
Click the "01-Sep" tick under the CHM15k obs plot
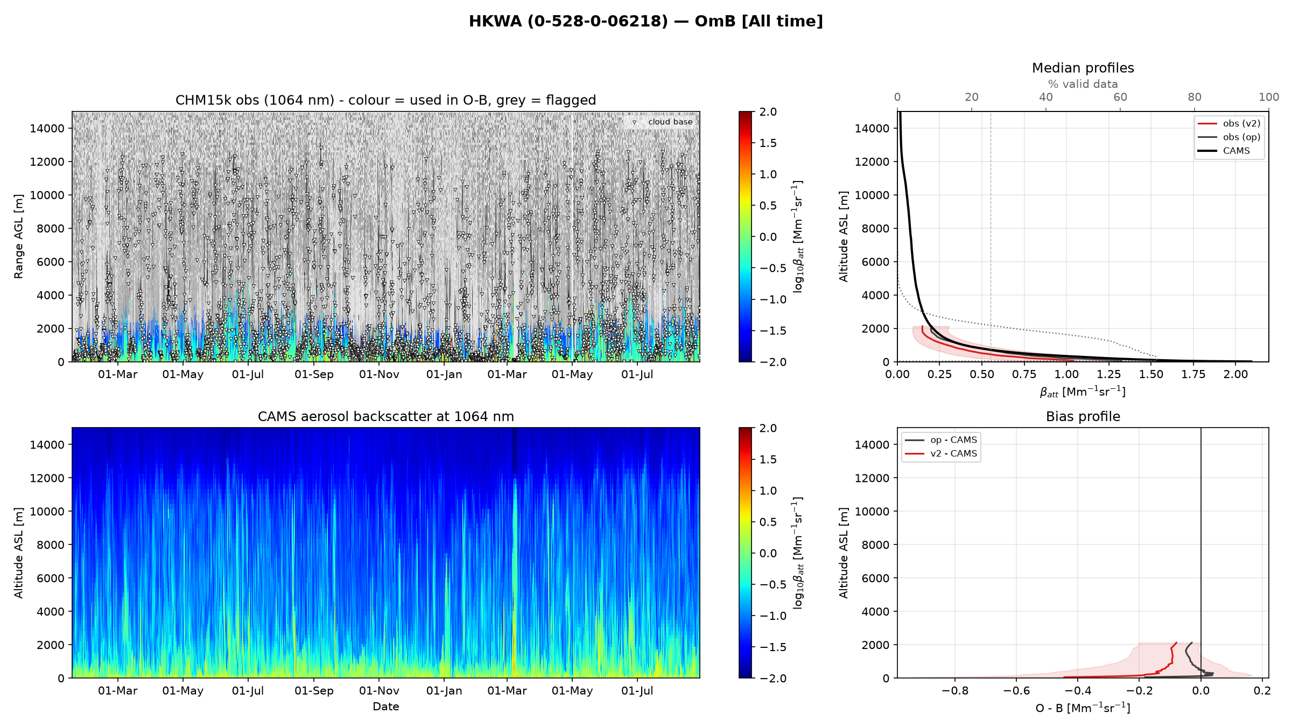(314, 374)
